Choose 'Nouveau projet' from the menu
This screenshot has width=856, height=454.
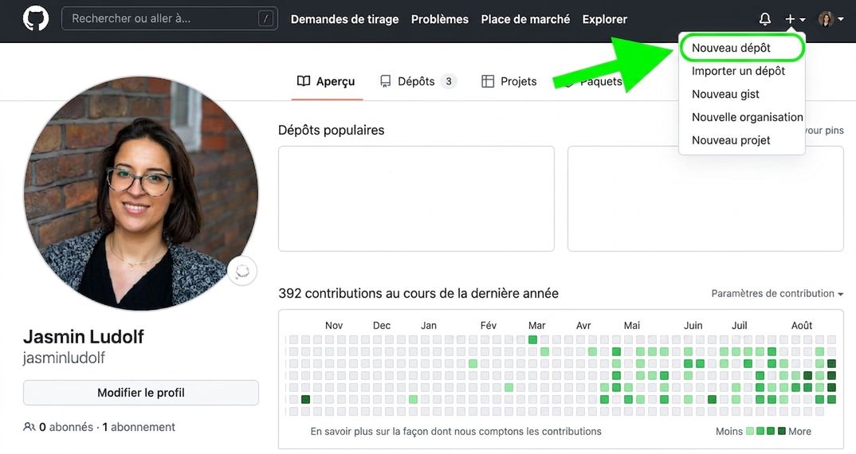pyautogui.click(x=731, y=140)
